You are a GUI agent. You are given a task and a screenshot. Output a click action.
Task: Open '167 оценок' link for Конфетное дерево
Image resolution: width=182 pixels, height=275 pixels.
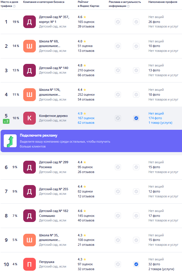[86, 118]
